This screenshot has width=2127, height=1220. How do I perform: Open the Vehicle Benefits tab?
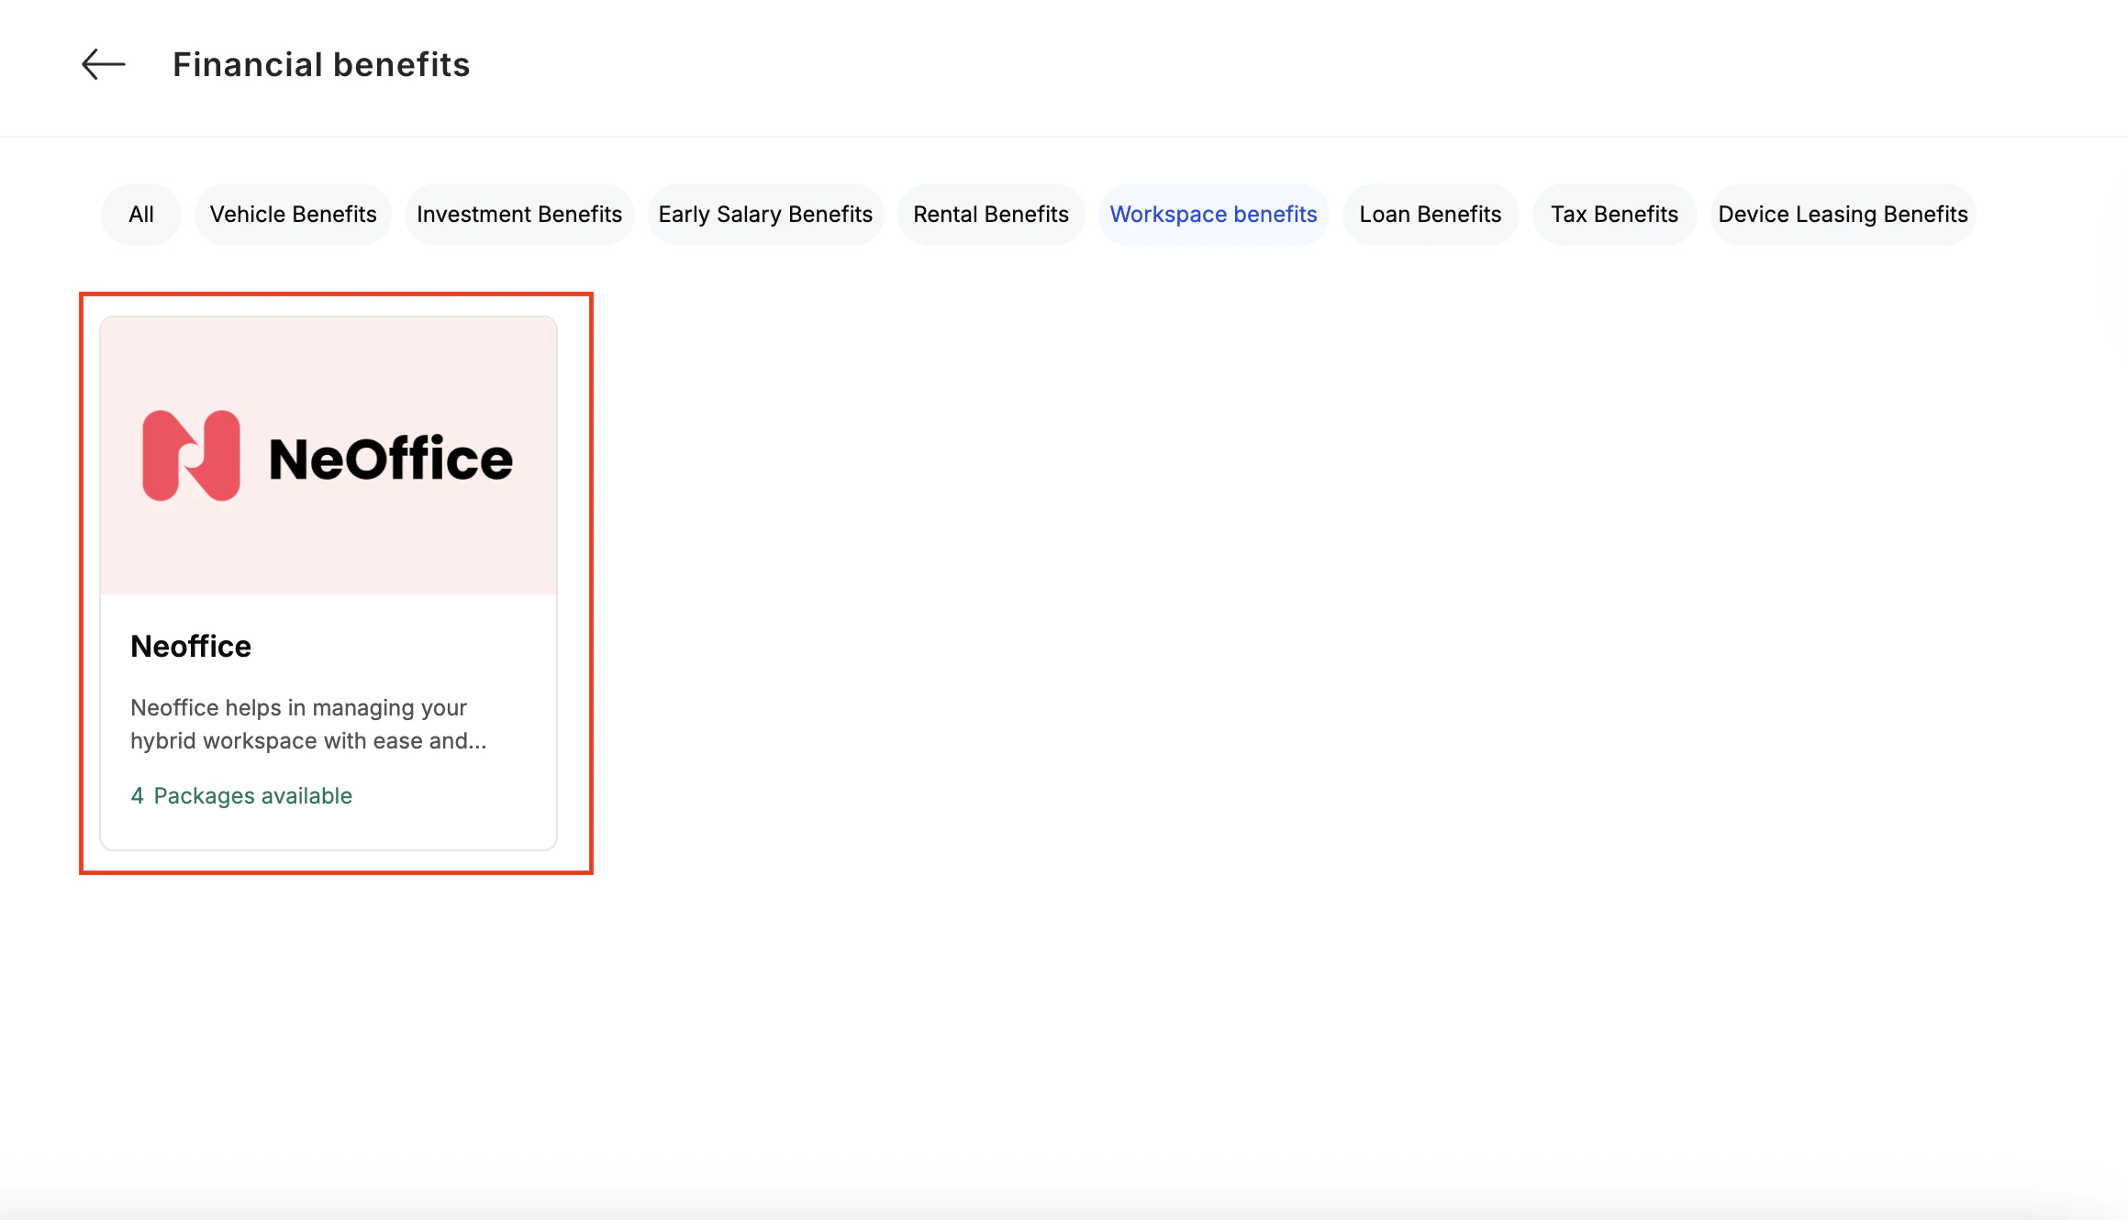[x=293, y=215]
